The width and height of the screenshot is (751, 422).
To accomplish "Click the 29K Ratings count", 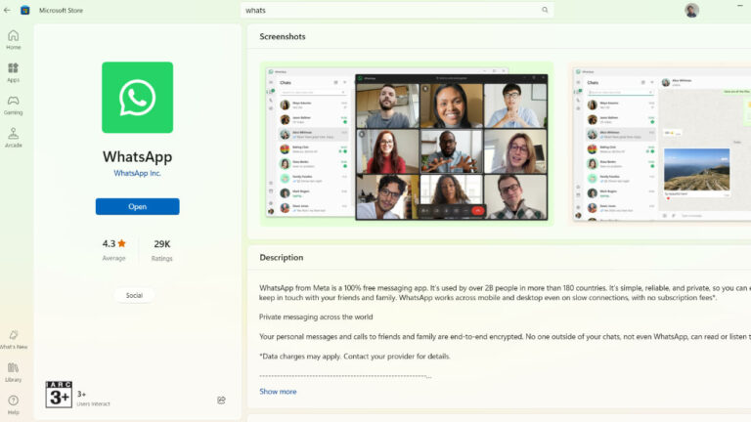I will tap(162, 250).
